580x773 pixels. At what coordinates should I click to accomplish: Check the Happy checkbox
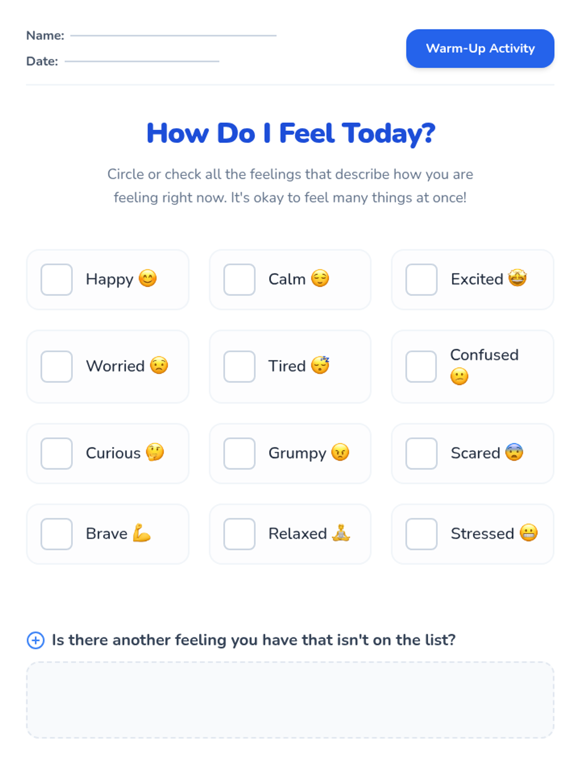(x=57, y=279)
